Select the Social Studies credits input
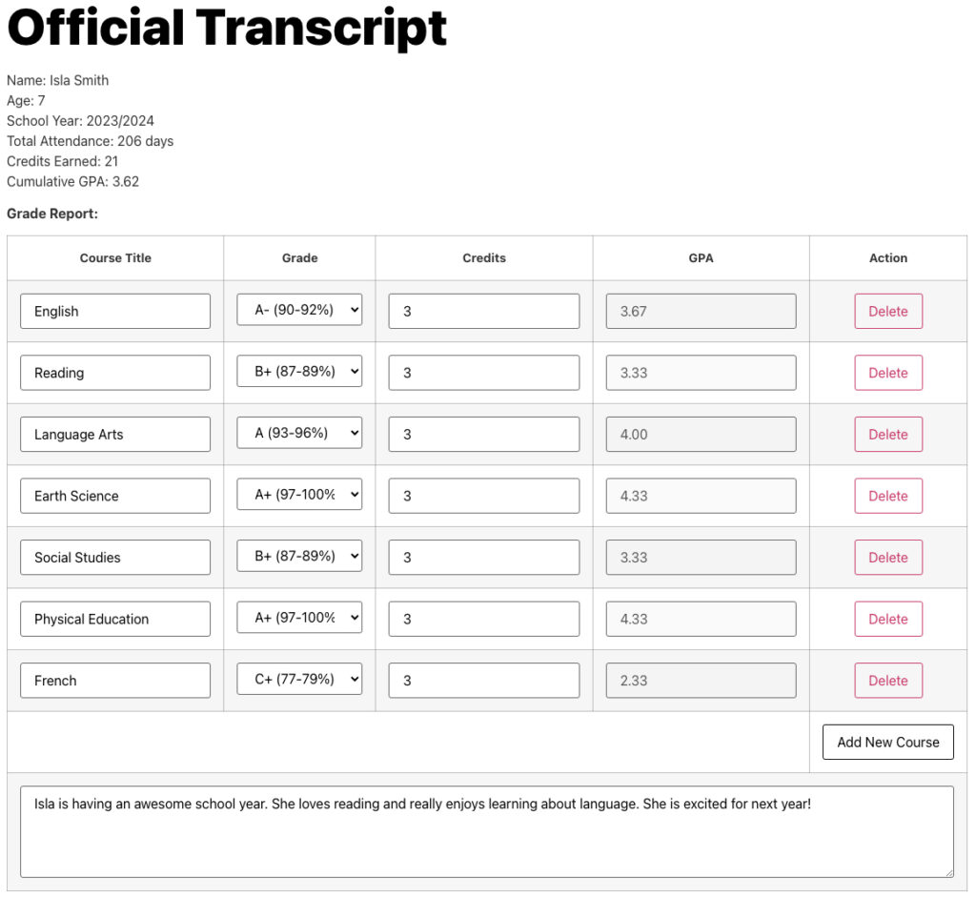The height and width of the screenshot is (898, 976). coord(483,557)
